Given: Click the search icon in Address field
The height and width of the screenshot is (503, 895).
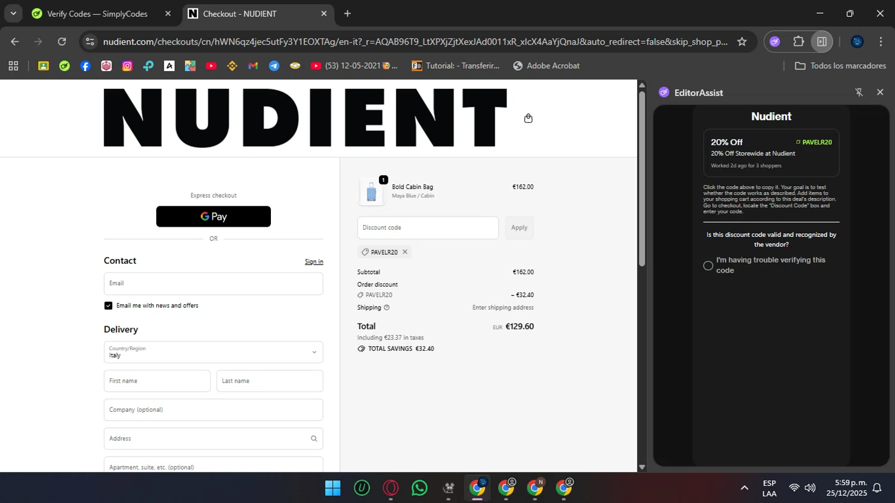Looking at the screenshot, I should (314, 439).
